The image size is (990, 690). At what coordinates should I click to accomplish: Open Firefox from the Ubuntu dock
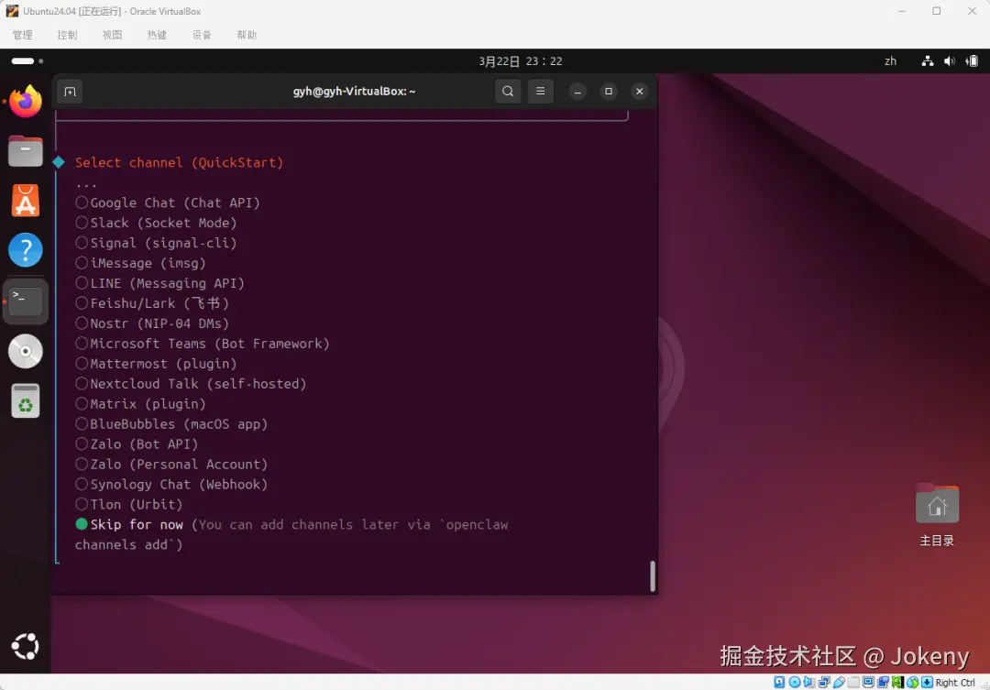tap(26, 102)
